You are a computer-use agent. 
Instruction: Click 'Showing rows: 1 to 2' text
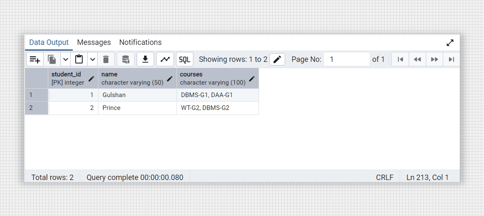(233, 59)
